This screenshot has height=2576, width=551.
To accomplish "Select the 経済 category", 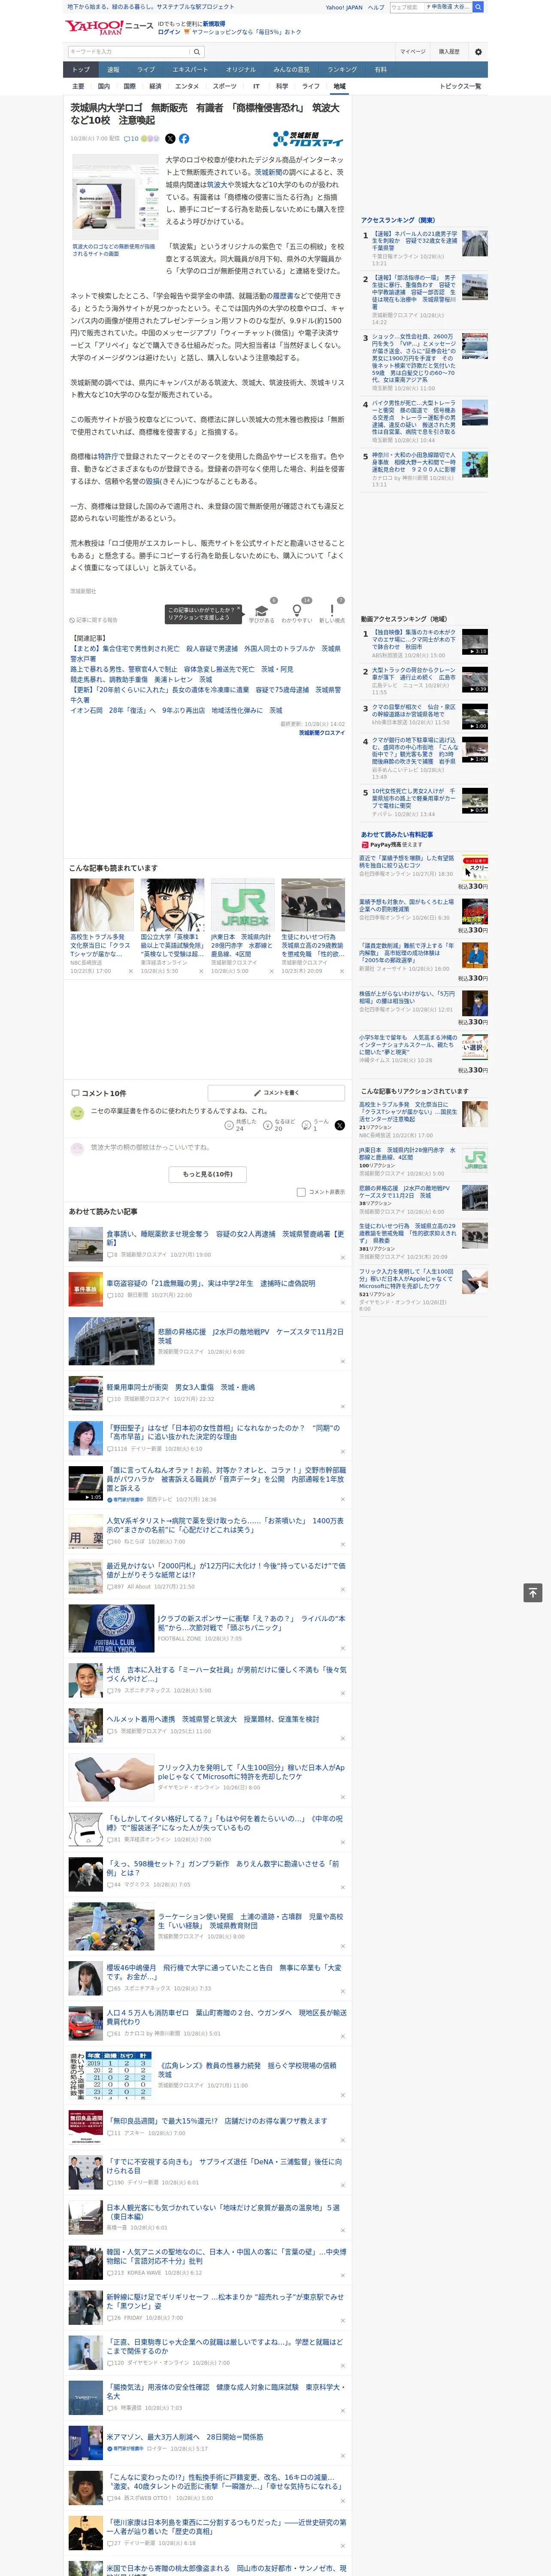I will click(155, 86).
